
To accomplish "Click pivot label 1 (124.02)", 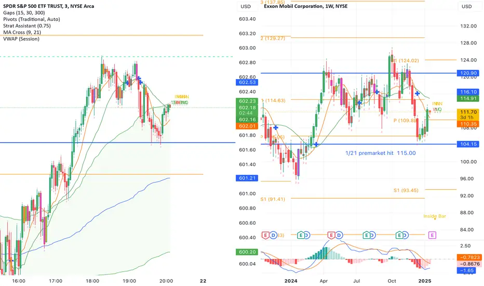I will pyautogui.click(x=407, y=60).
